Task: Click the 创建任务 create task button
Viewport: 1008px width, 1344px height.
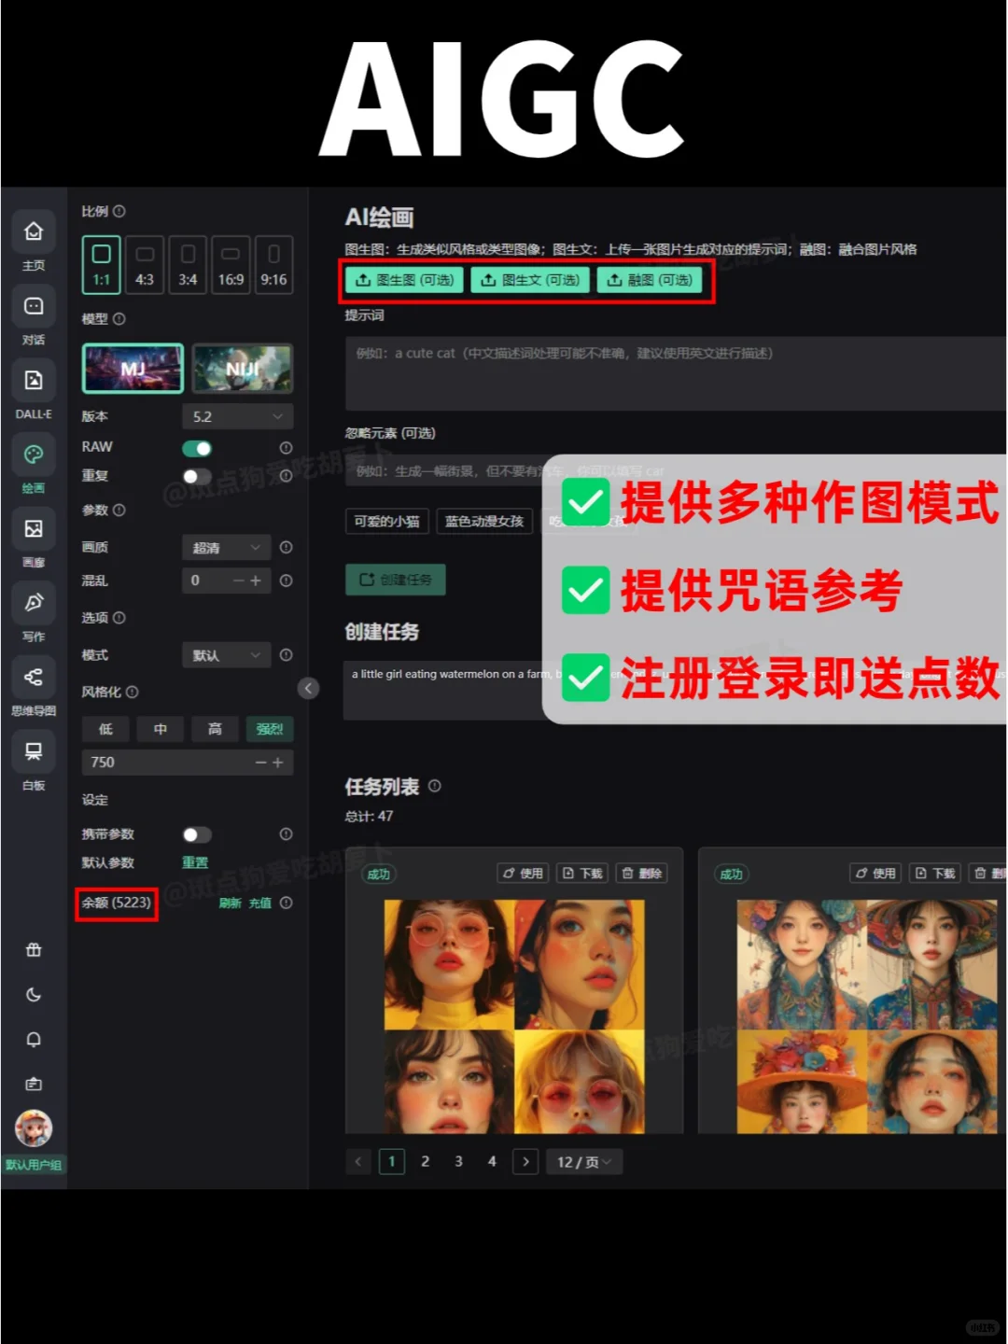Action: coord(395,579)
